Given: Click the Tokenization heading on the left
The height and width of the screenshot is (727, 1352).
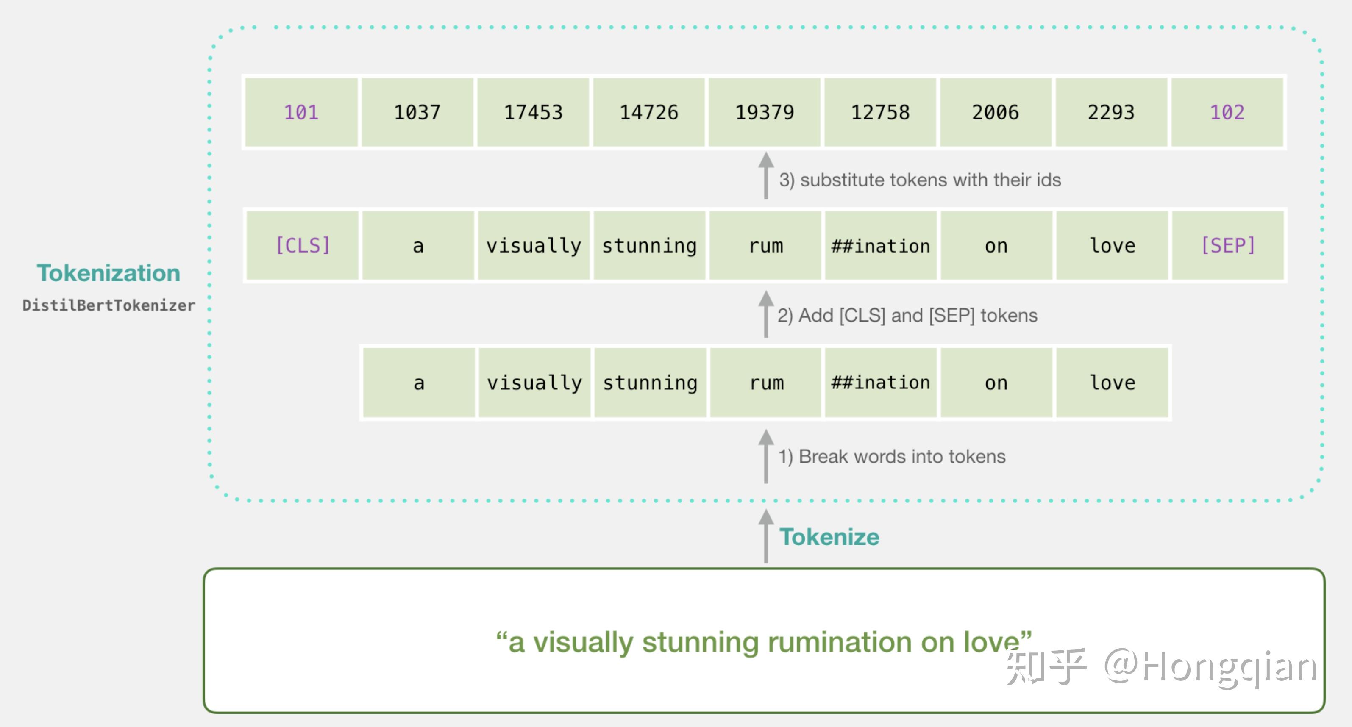Looking at the screenshot, I should point(108,273).
